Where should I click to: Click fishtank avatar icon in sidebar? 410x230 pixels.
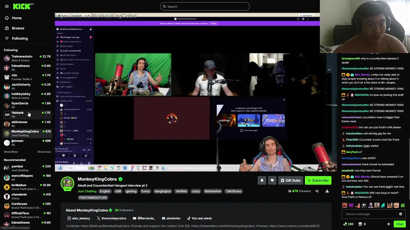pyautogui.click(x=7, y=114)
